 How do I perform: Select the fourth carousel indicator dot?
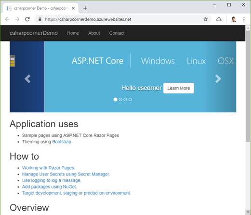(130, 99)
